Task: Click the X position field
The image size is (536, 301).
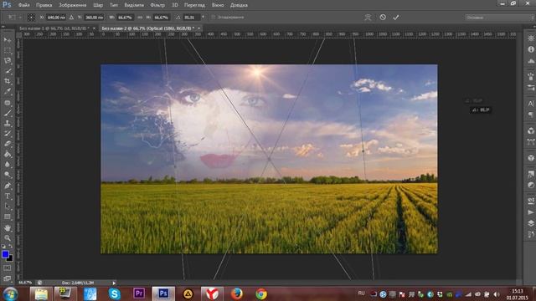Action: tap(56, 17)
